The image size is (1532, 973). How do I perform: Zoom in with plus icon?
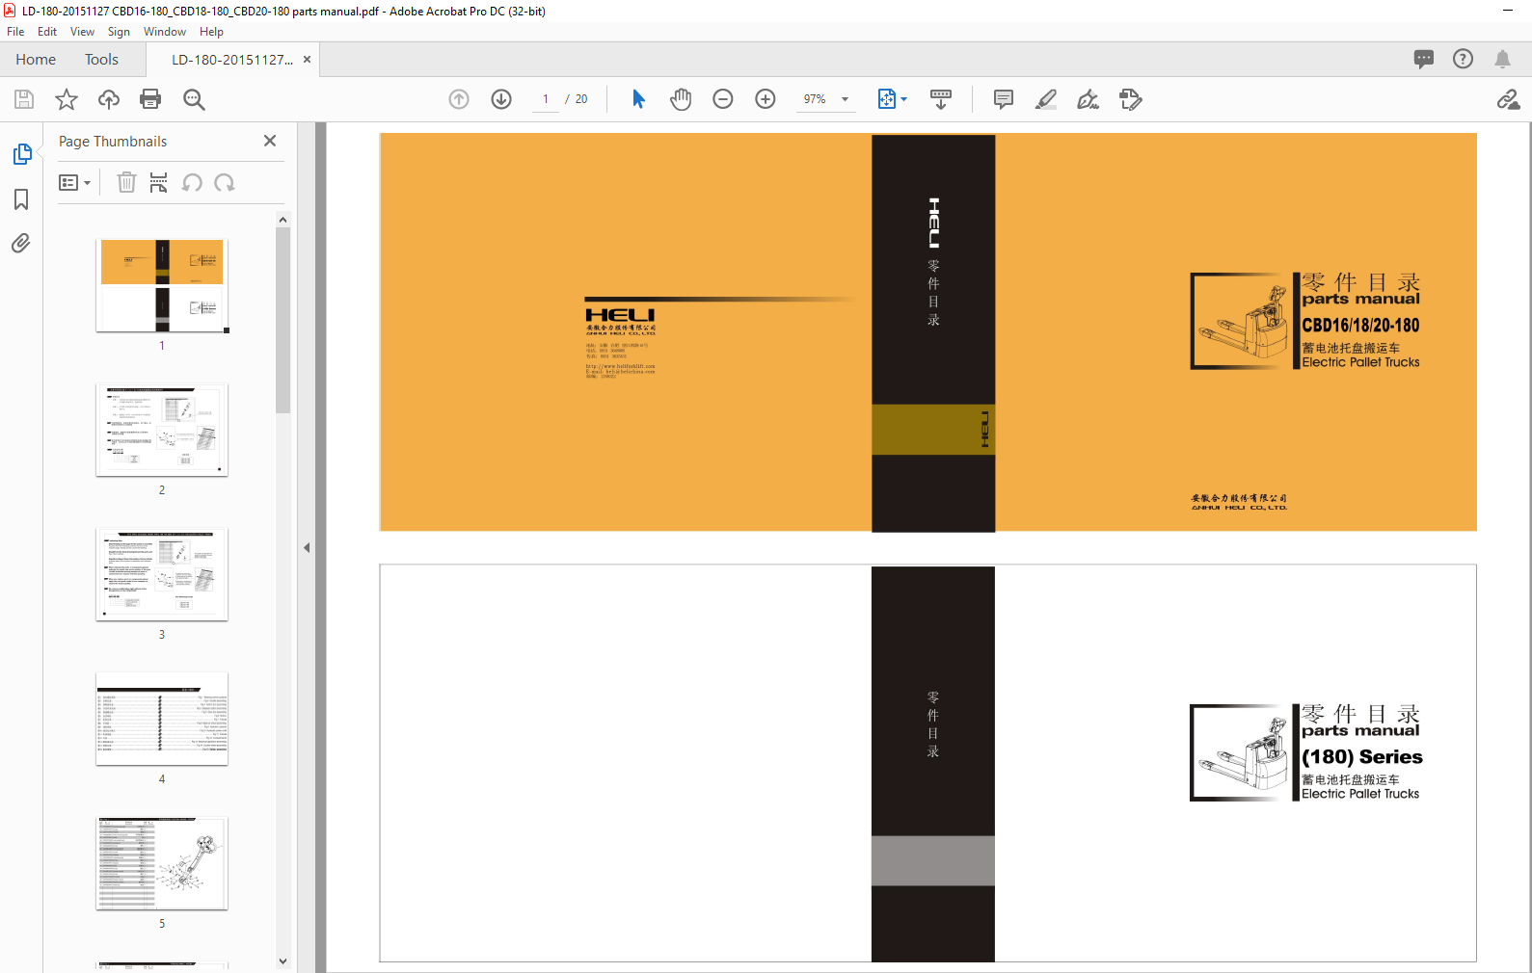[766, 99]
